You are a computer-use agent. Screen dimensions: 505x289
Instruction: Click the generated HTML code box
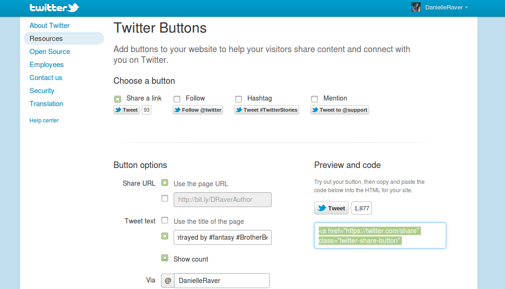[x=380, y=235]
